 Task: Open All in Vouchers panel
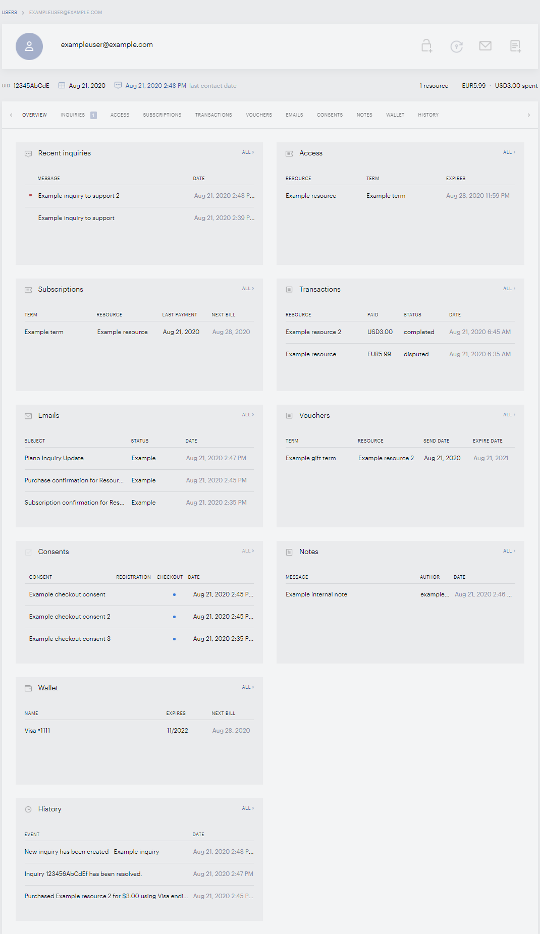tap(509, 415)
